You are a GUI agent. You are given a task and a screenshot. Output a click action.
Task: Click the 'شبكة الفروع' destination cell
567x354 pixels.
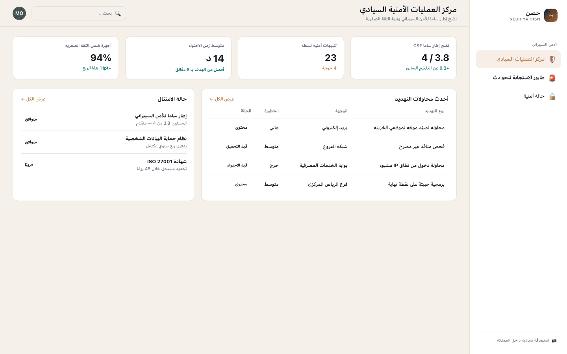335,147
